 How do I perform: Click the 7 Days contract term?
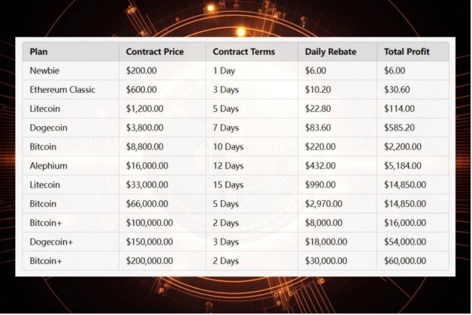click(226, 127)
